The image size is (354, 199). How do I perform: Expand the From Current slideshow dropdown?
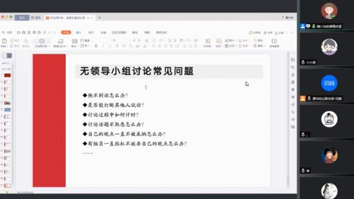(49, 46)
